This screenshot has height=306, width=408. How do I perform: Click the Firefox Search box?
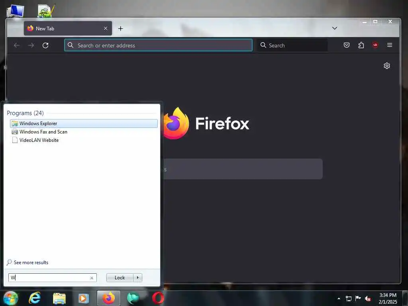click(292, 45)
